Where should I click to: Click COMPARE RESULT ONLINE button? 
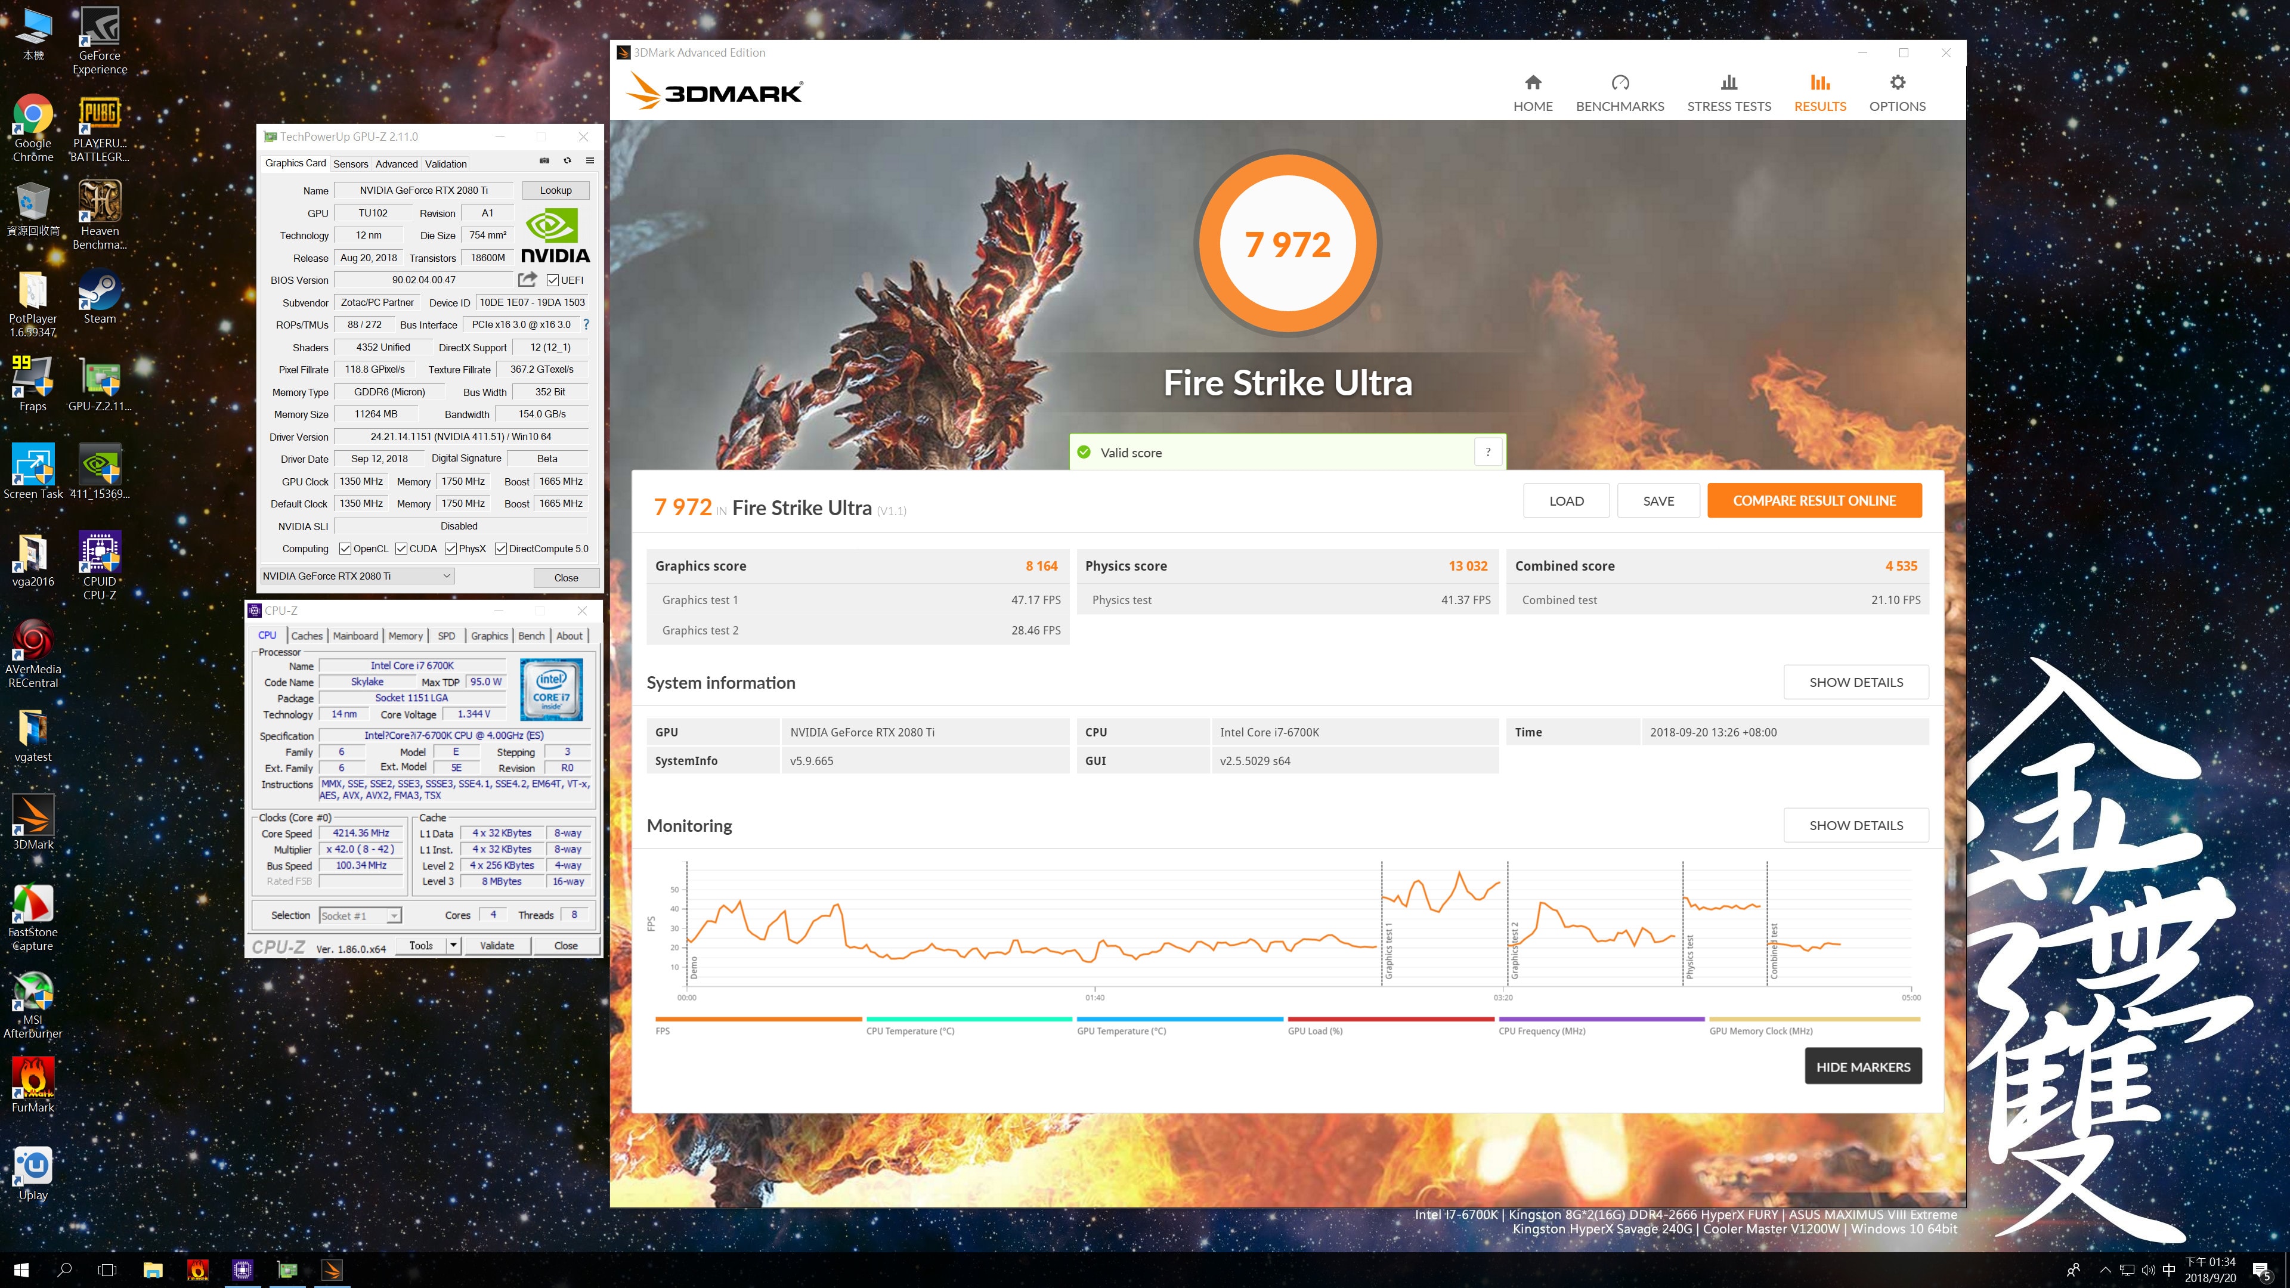click(1814, 500)
